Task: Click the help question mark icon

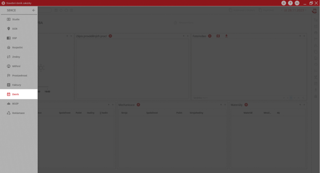Action: tap(290, 3)
